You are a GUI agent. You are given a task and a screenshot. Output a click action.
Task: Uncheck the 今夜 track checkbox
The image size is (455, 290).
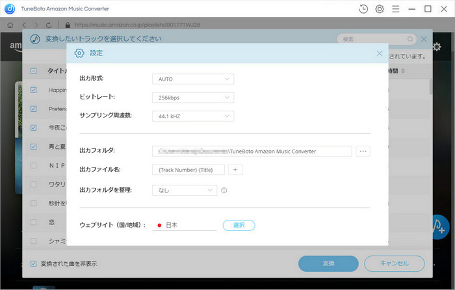[x=34, y=127]
